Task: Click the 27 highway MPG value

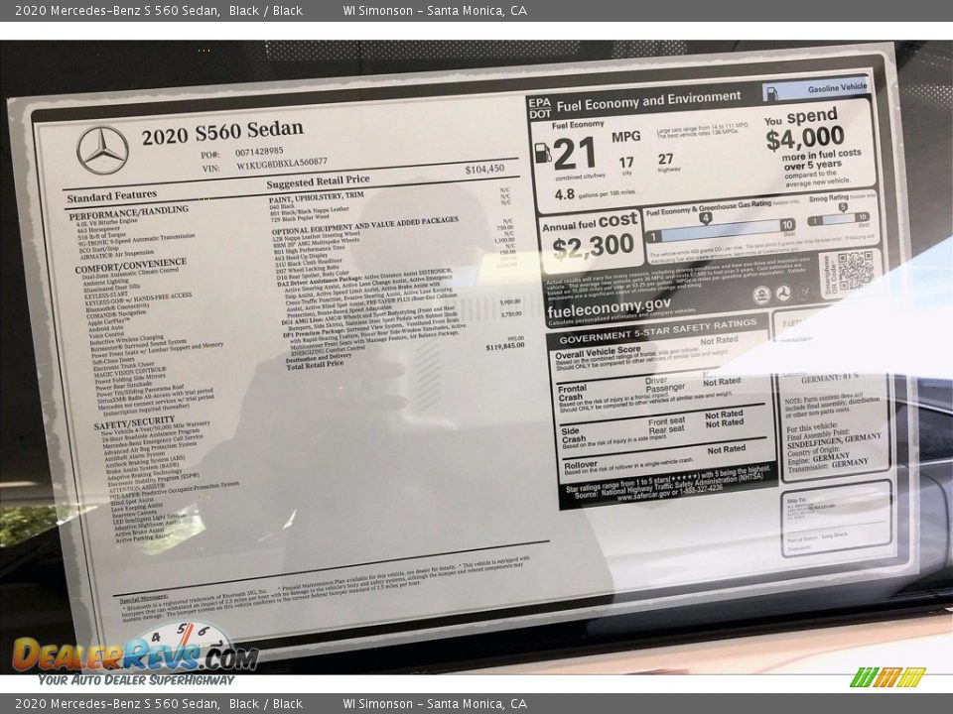Action: [x=665, y=159]
